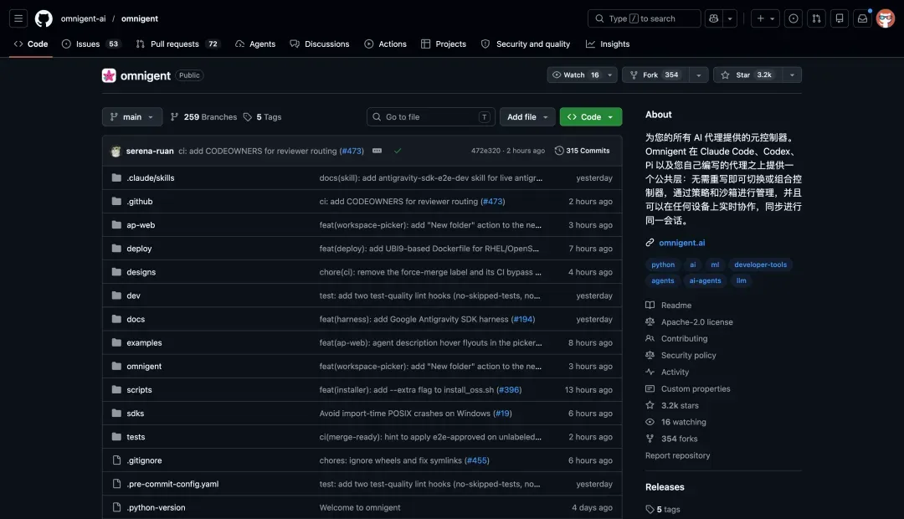Open the sdks folder
Screen dimensions: 904x519
(x=136, y=414)
